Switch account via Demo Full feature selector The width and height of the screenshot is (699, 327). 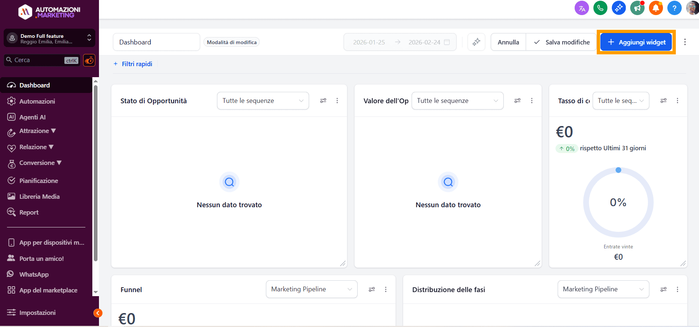click(49, 38)
